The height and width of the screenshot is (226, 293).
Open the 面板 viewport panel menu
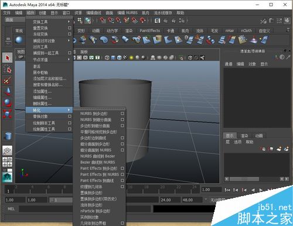click(x=84, y=52)
